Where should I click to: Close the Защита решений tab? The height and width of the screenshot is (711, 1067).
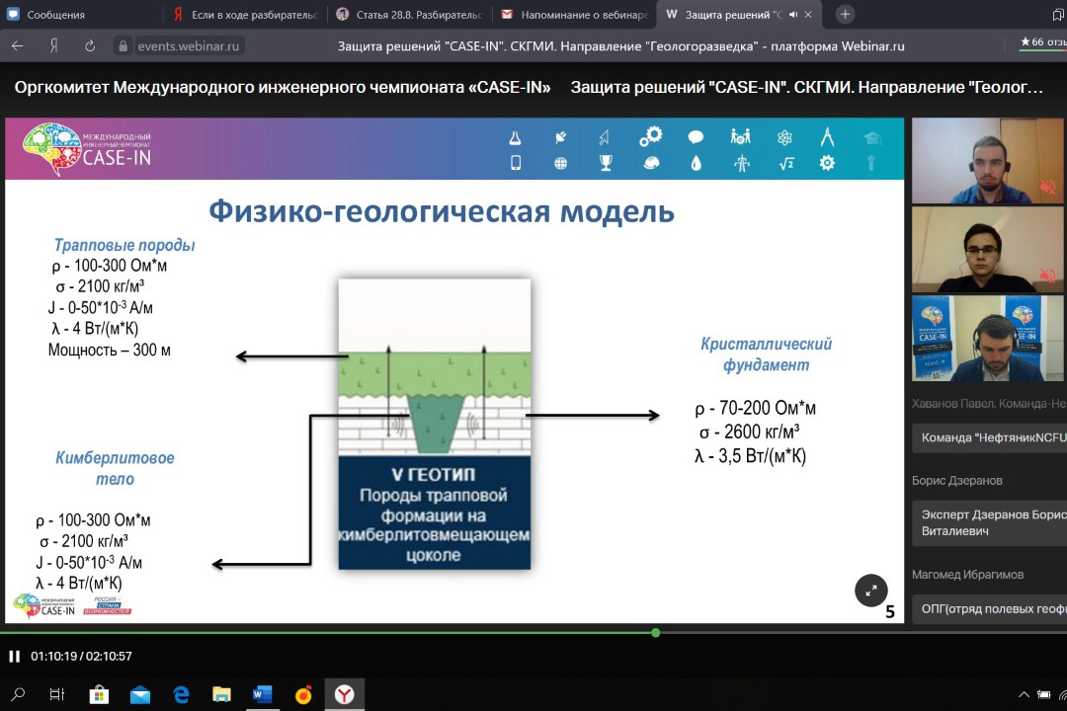pyautogui.click(x=808, y=14)
